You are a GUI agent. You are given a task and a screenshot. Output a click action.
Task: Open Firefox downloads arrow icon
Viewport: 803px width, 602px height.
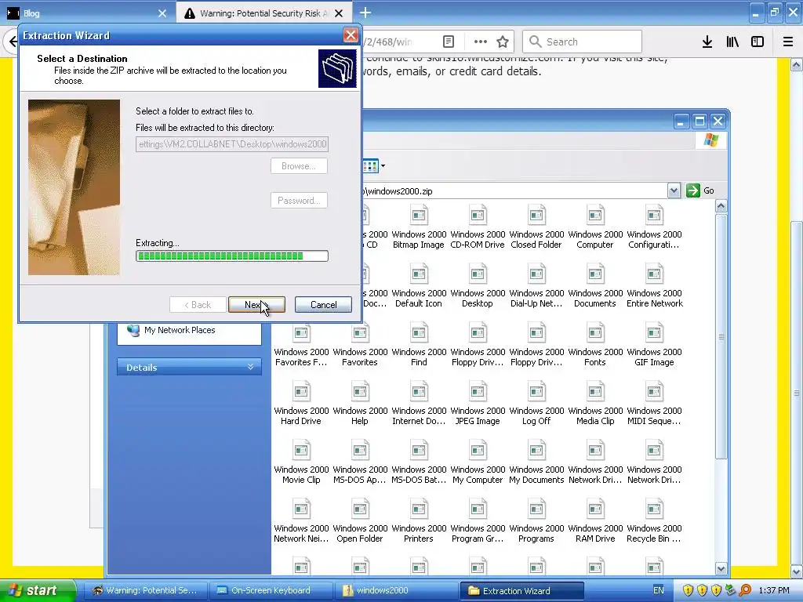click(x=707, y=42)
